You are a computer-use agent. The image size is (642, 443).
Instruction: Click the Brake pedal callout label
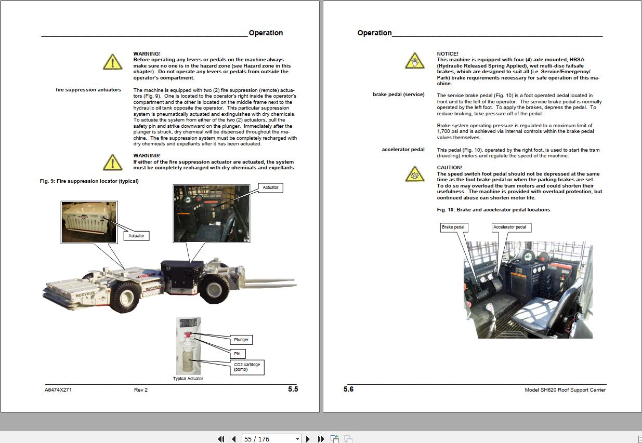[454, 227]
